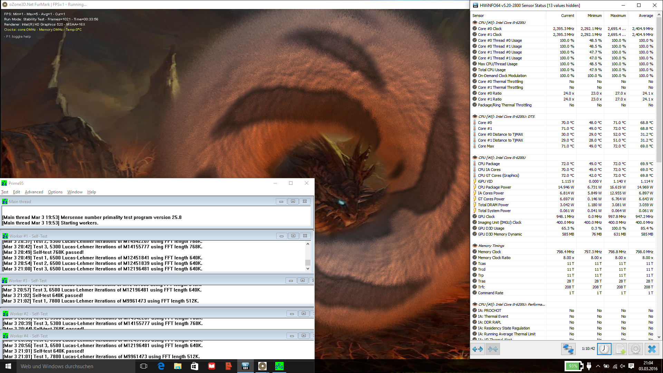The image size is (663, 373).
Task: Open Prime95 Advanced menu
Action: [x=34, y=192]
